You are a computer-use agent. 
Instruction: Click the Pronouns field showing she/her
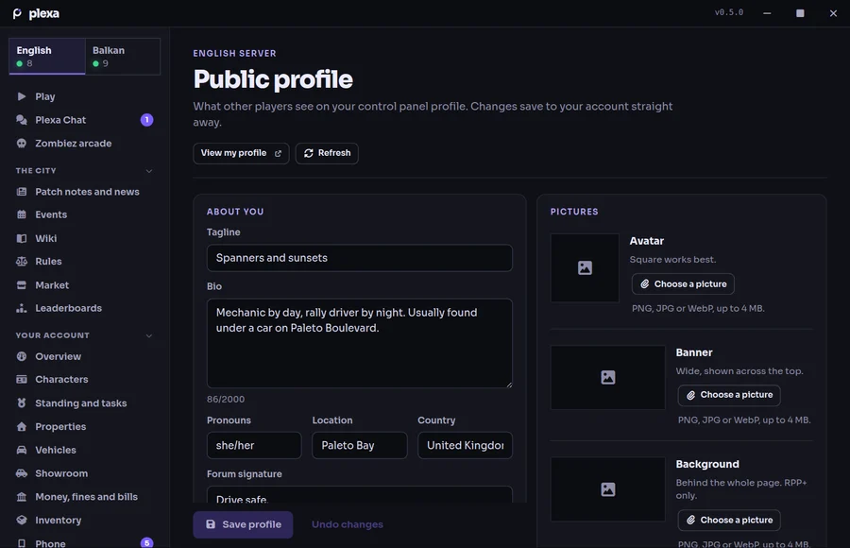(254, 445)
